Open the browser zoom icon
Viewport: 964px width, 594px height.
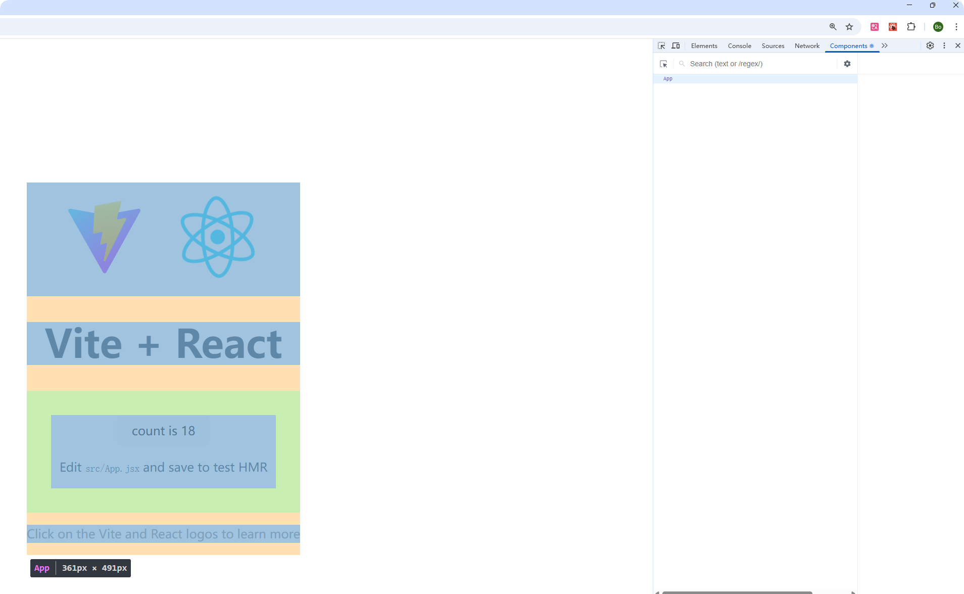(x=833, y=27)
